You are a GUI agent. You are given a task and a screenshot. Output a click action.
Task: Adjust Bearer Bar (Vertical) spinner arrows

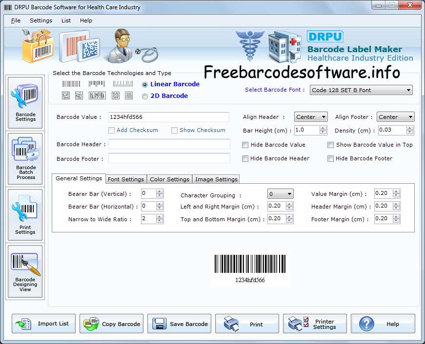[x=160, y=193]
